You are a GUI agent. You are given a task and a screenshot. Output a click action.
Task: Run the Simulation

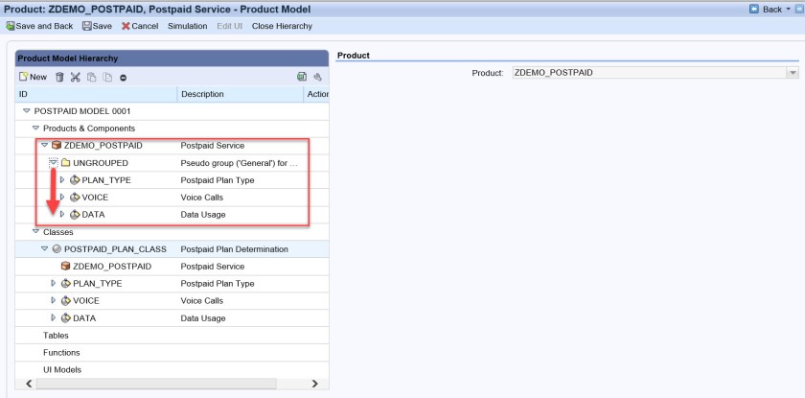point(188,26)
